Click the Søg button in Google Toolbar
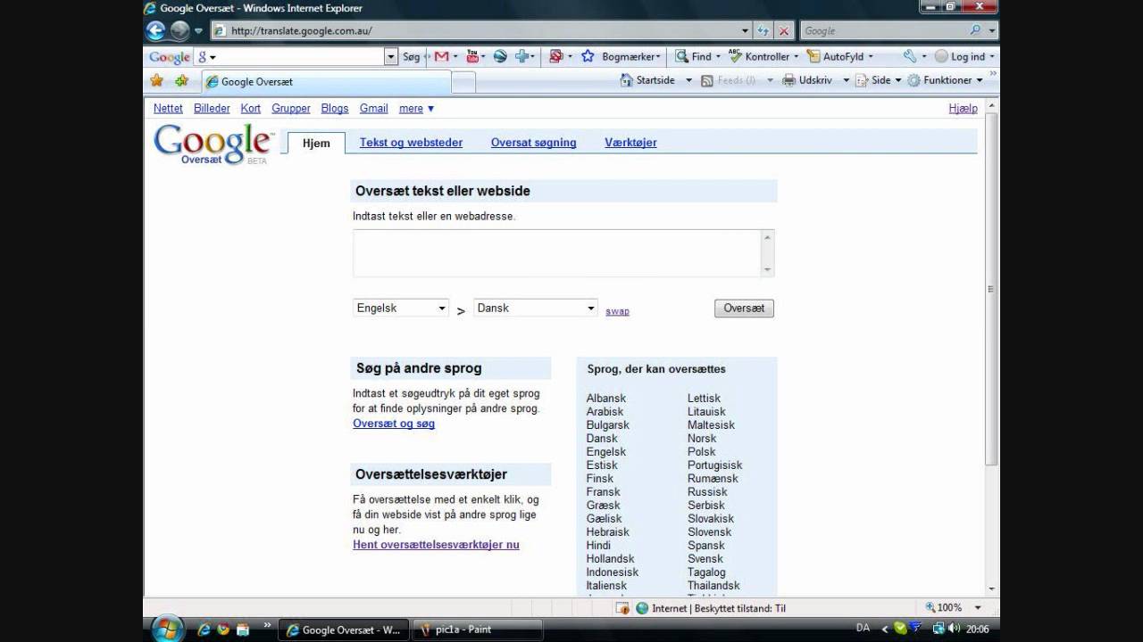Viewport: 1143px width, 642px height. tap(412, 56)
